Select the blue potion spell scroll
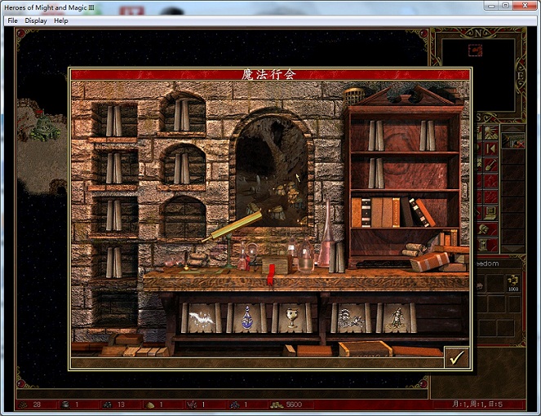541x416 pixels. point(246,318)
